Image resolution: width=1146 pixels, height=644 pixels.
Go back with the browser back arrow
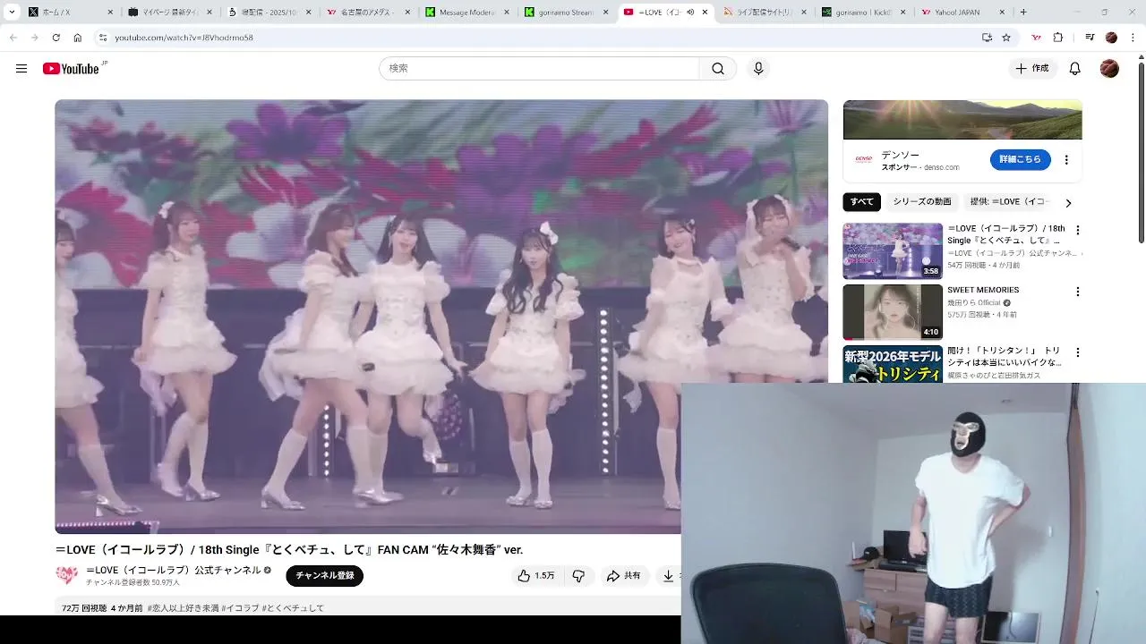click(13, 38)
